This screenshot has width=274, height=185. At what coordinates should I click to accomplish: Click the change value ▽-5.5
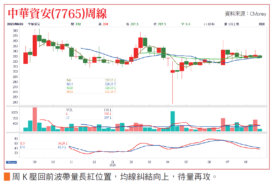(x=186, y=24)
